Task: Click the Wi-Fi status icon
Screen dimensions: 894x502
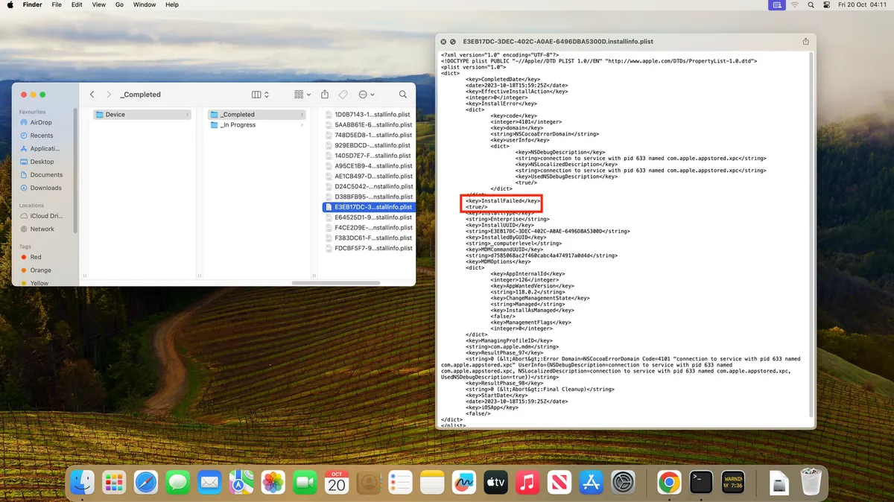Action: pos(794,5)
